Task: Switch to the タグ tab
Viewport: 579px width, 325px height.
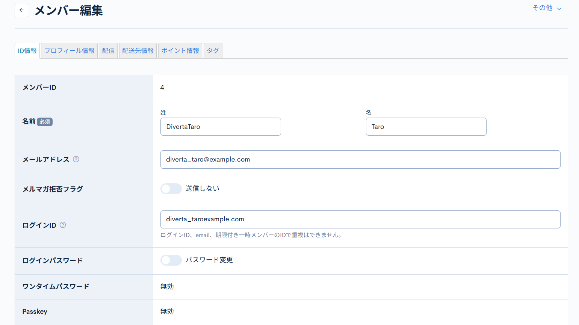Action: pyautogui.click(x=213, y=50)
